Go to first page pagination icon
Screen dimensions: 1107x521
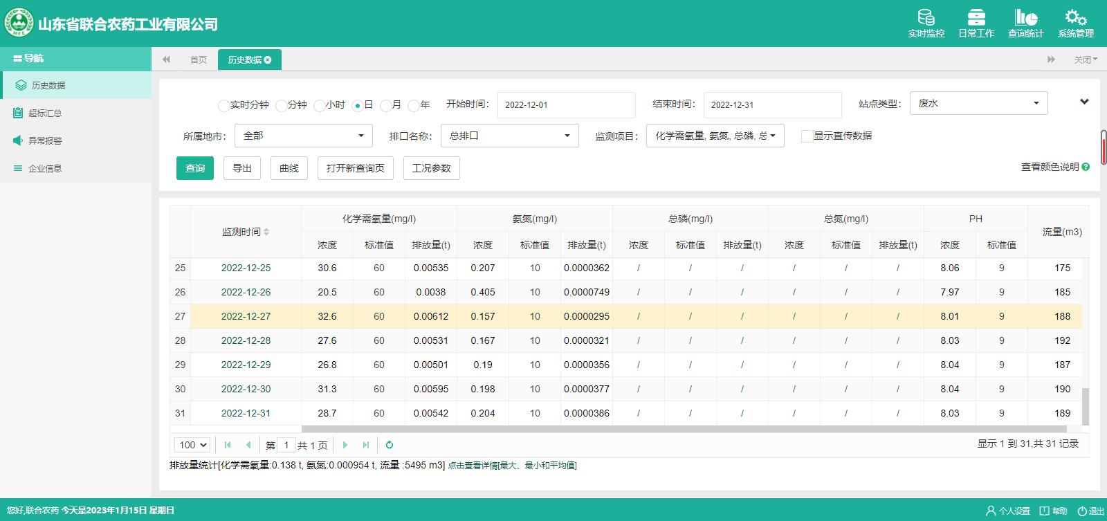click(228, 445)
